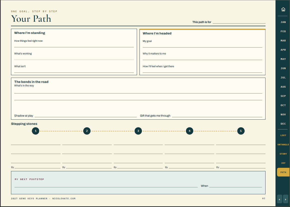Open the home icon in the sidebar
Screen dimensions: 290x207
point(283,9)
